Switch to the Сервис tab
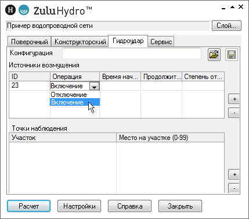 click(161, 42)
